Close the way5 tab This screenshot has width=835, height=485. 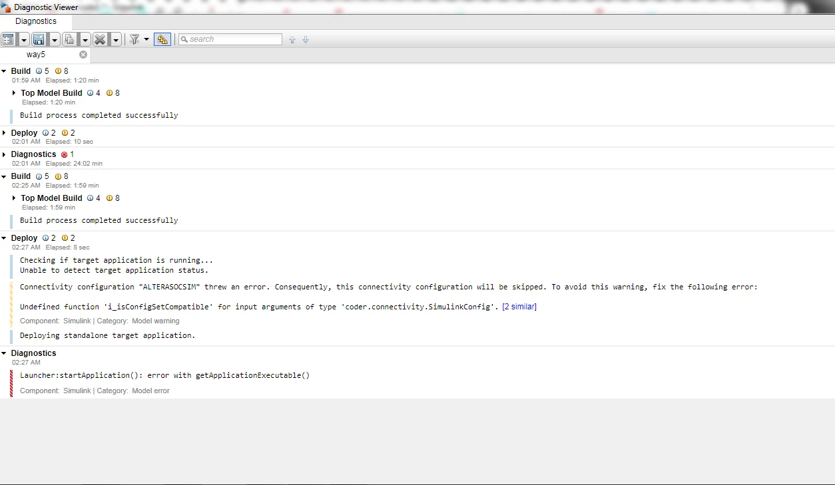[83, 55]
